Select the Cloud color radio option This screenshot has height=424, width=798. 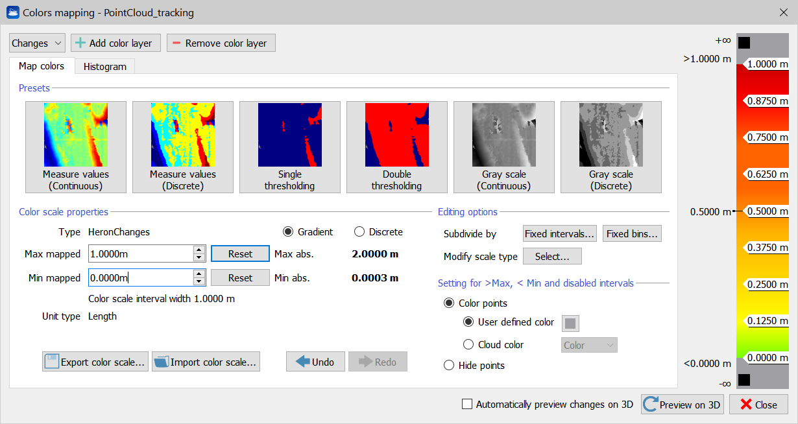click(x=469, y=345)
